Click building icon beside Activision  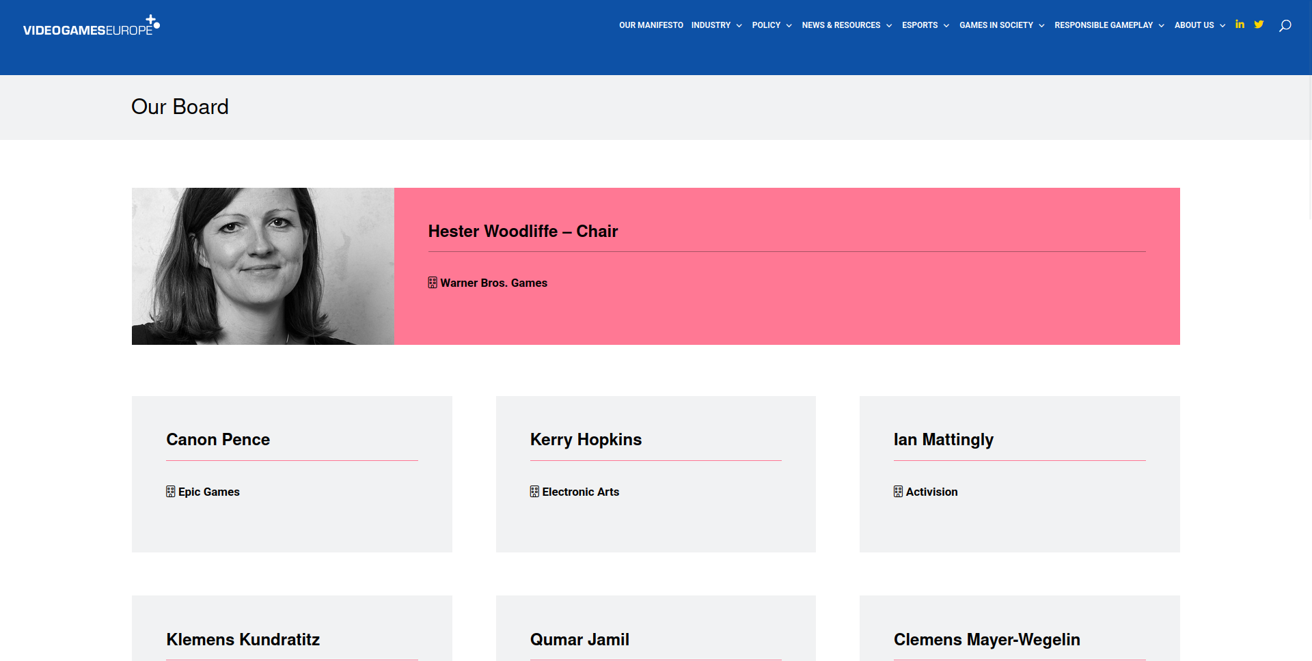pos(898,492)
